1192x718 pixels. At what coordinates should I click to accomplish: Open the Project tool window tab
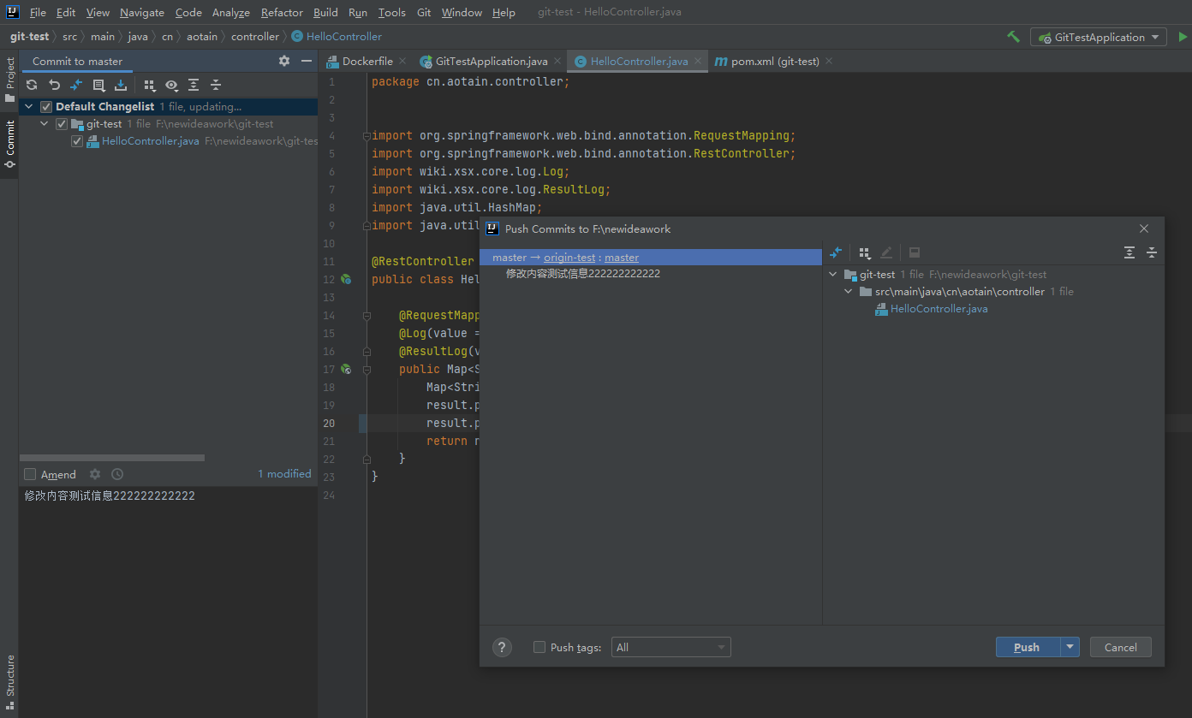click(x=9, y=80)
